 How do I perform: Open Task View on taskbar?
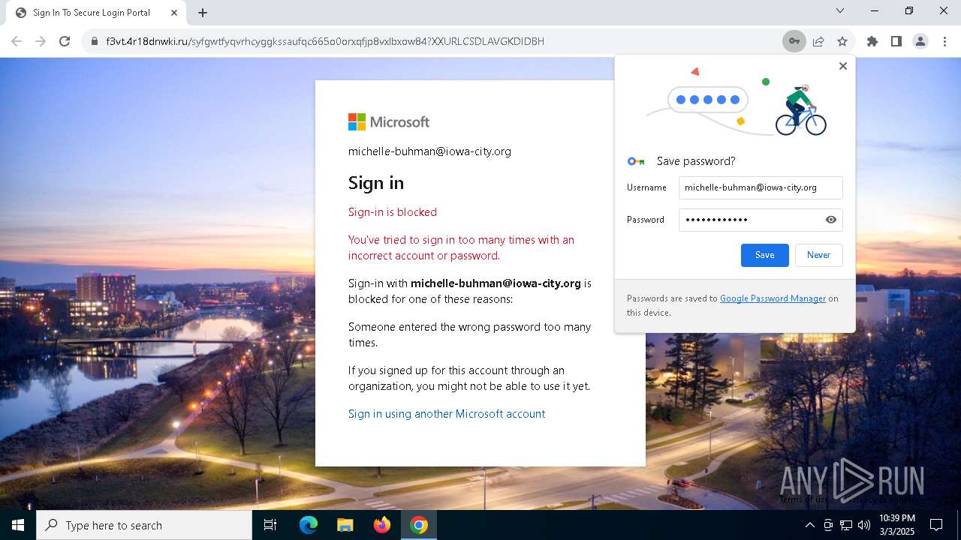click(270, 525)
